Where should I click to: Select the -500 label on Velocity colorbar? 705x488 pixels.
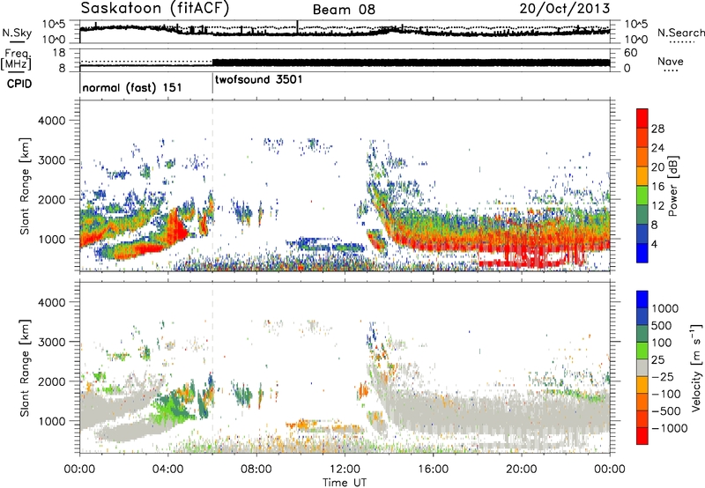666,410
